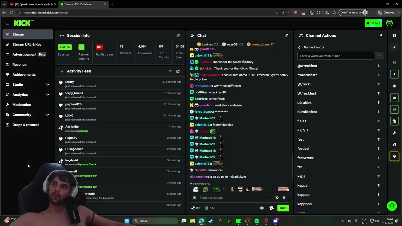Open a new browser tab

(113, 4)
